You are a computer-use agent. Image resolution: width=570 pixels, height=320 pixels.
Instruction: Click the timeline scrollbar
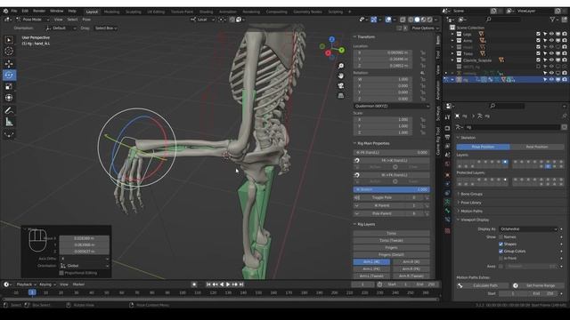(x=220, y=300)
